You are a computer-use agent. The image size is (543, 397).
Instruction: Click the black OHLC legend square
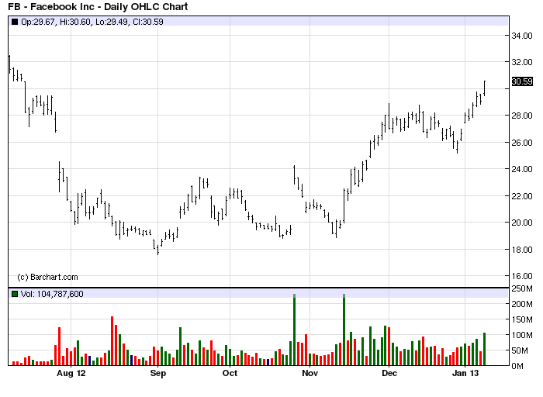click(15, 22)
